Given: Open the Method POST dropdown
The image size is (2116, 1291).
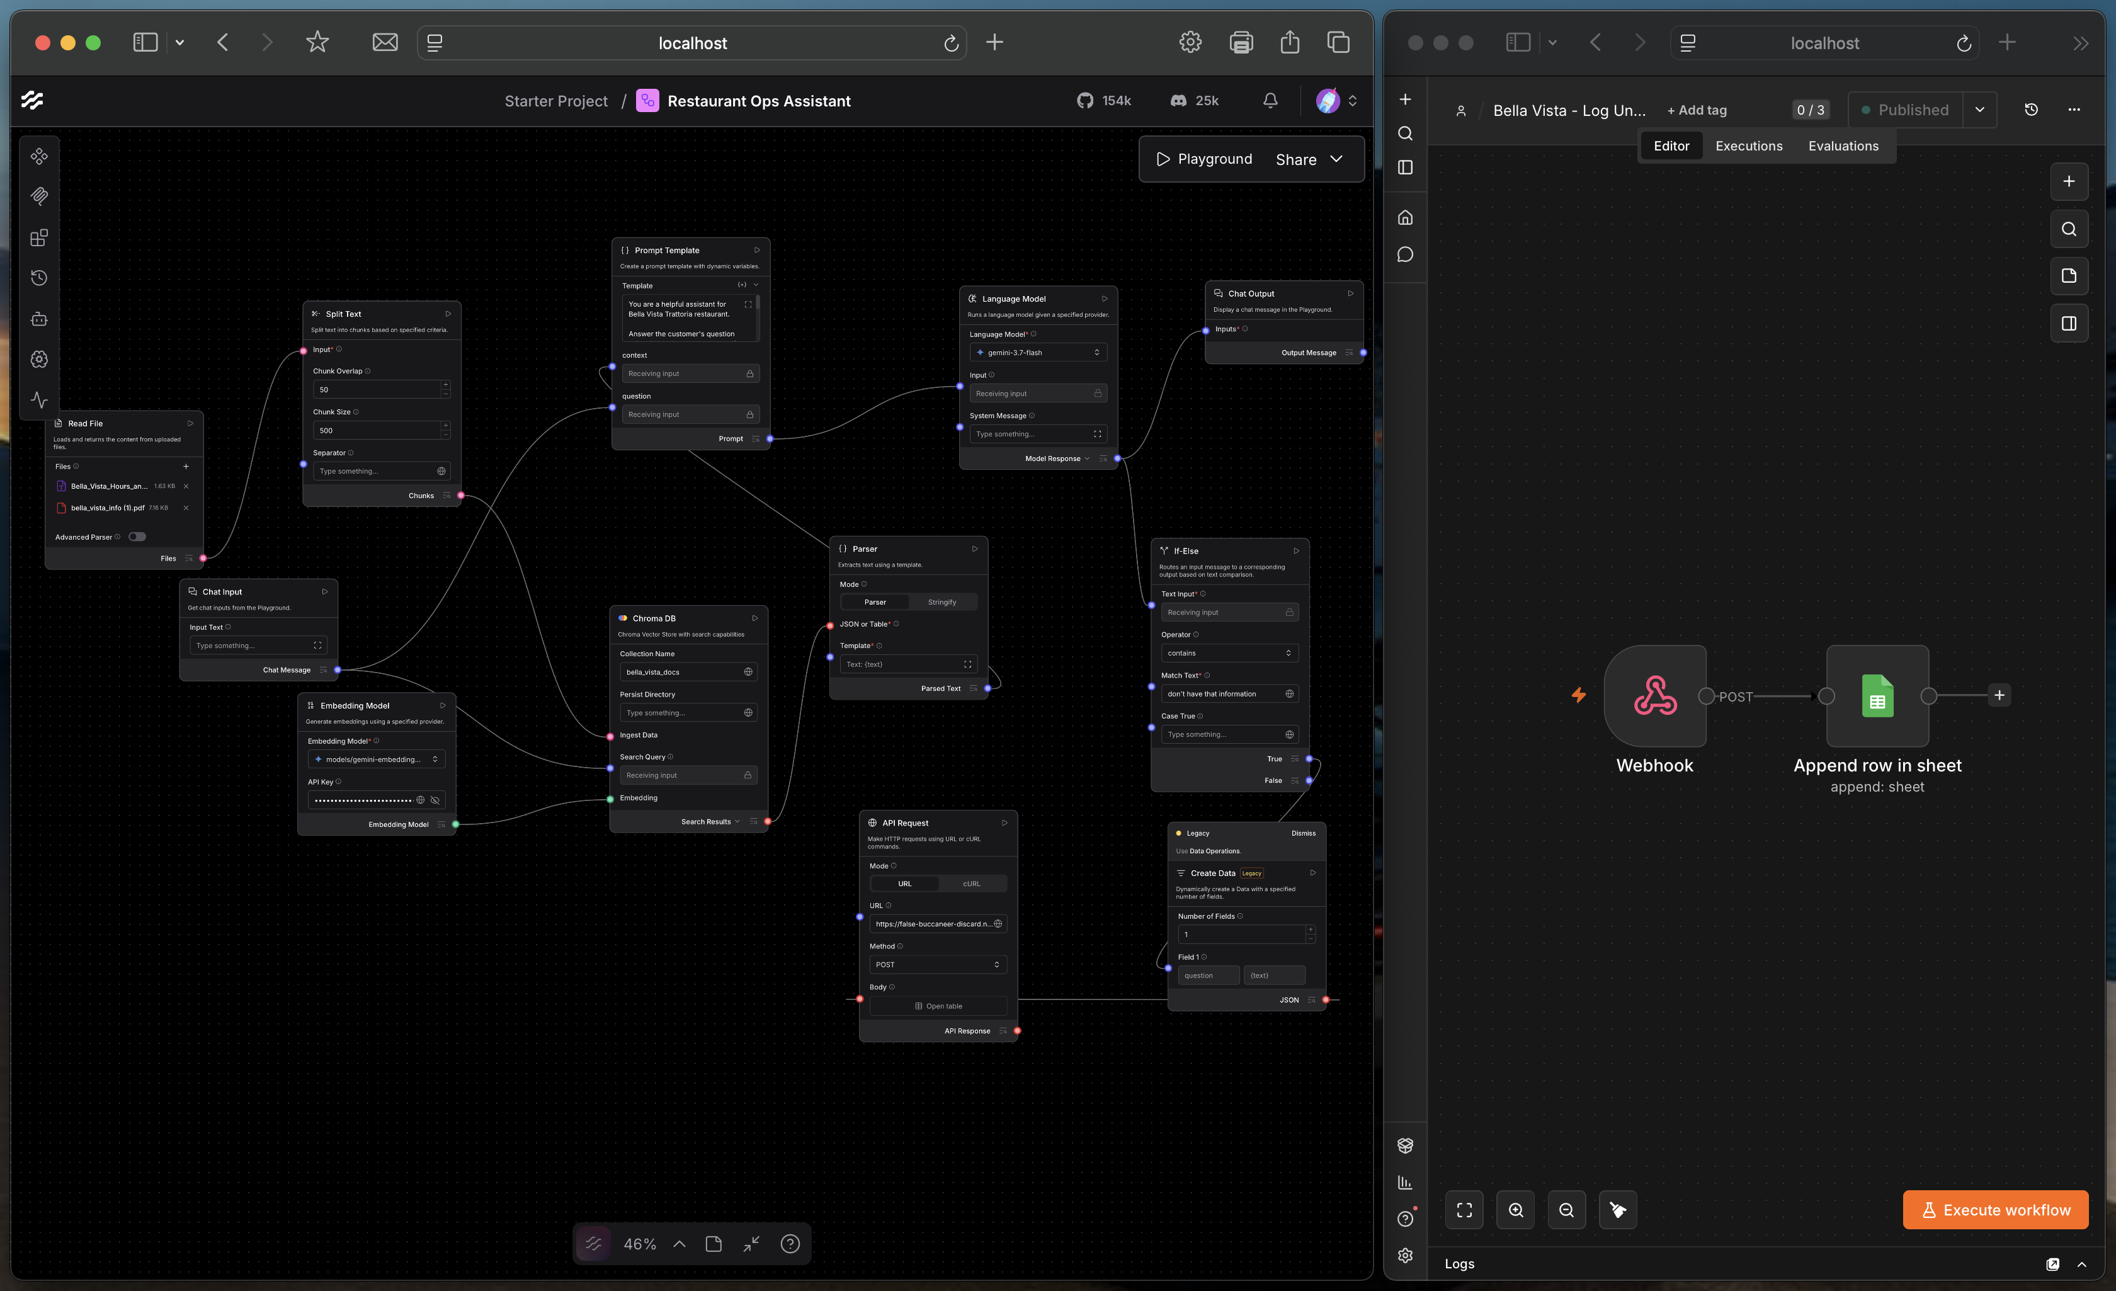Looking at the screenshot, I should point(938,965).
